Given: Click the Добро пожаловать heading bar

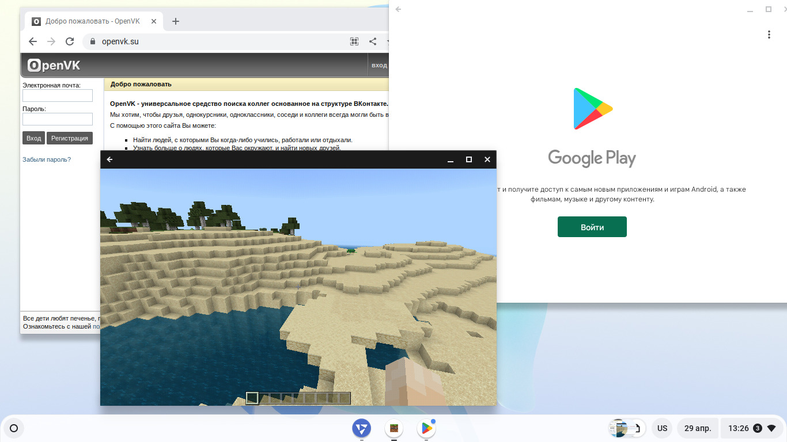Looking at the screenshot, I should (x=247, y=84).
